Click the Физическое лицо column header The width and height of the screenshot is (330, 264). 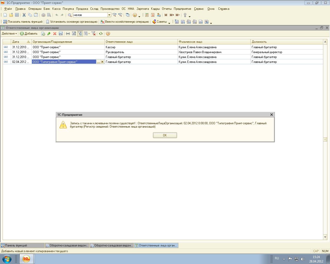pos(214,42)
